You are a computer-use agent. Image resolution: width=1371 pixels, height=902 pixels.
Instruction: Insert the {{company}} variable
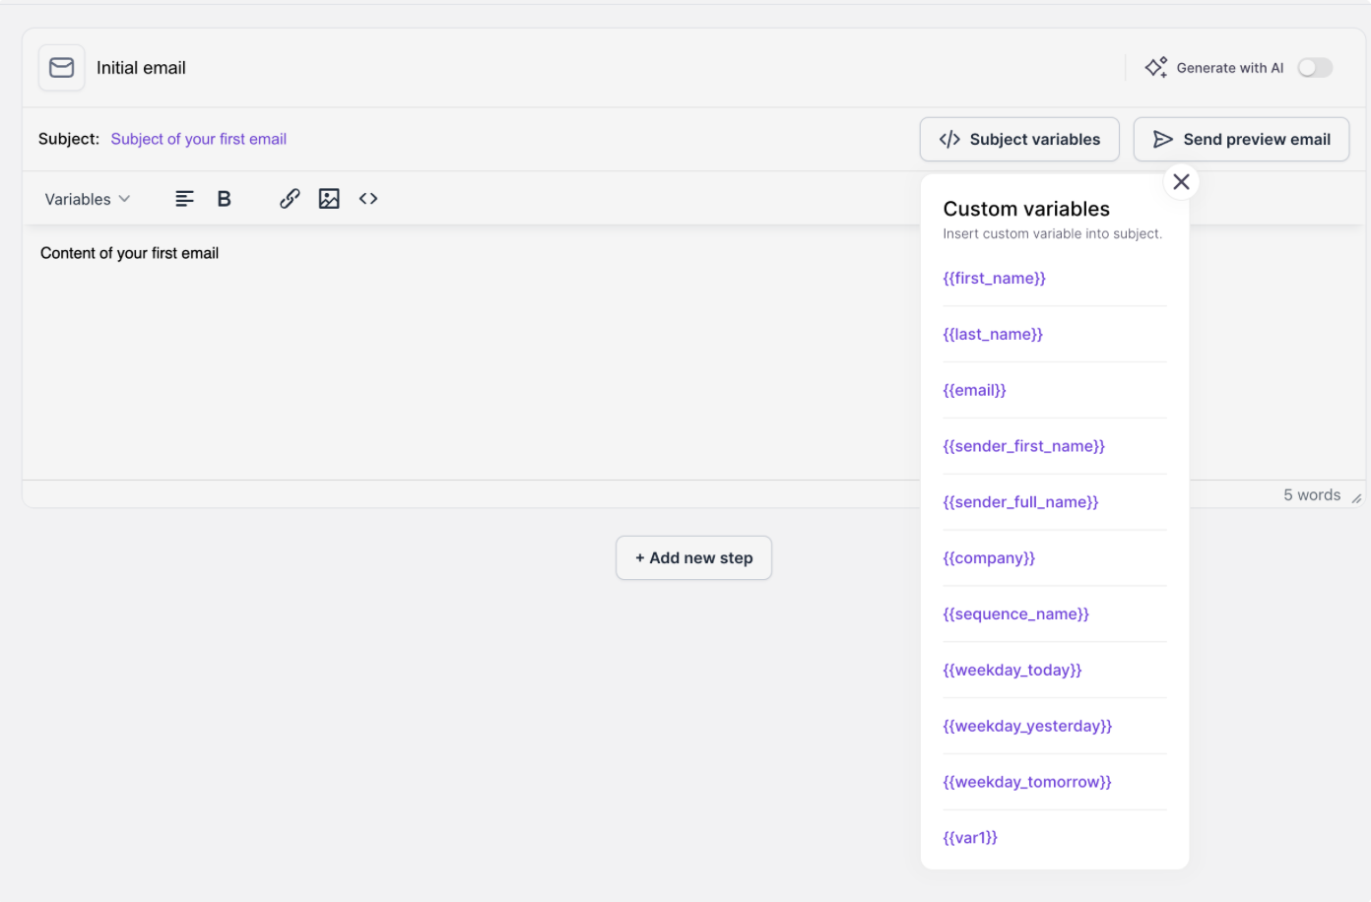989,557
